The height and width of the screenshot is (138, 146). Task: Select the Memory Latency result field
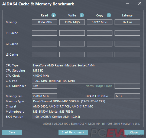click(x=127, y=22)
